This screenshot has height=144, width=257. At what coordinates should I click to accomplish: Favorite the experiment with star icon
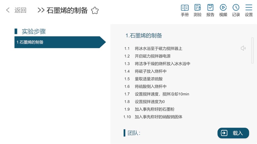pyautogui.click(x=95, y=11)
